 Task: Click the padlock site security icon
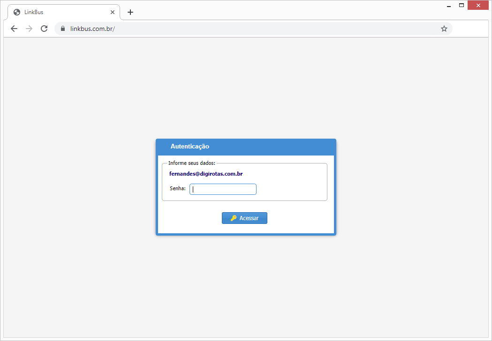coord(63,29)
